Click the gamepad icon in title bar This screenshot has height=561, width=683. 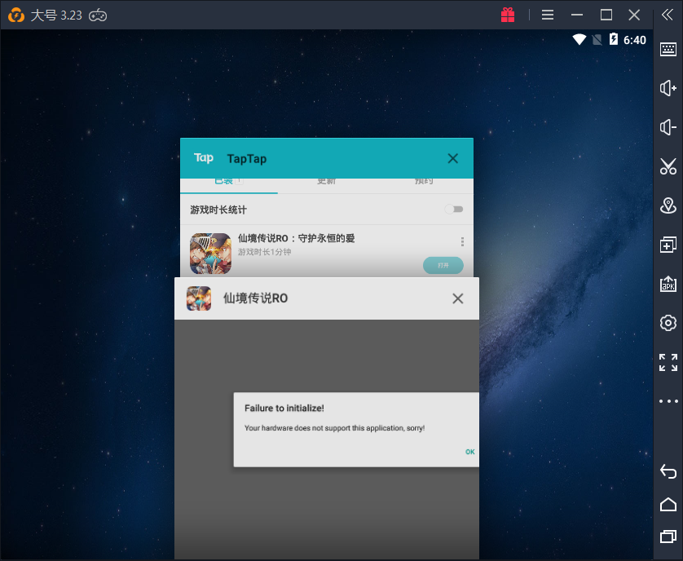pyautogui.click(x=98, y=15)
